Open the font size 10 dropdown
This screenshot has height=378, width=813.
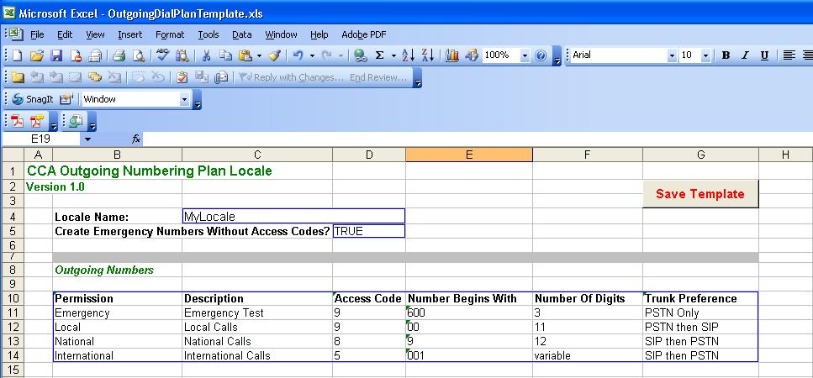(x=705, y=55)
